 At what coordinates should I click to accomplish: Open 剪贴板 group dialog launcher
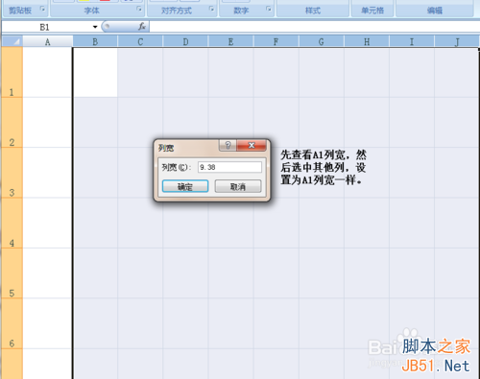pos(42,9)
